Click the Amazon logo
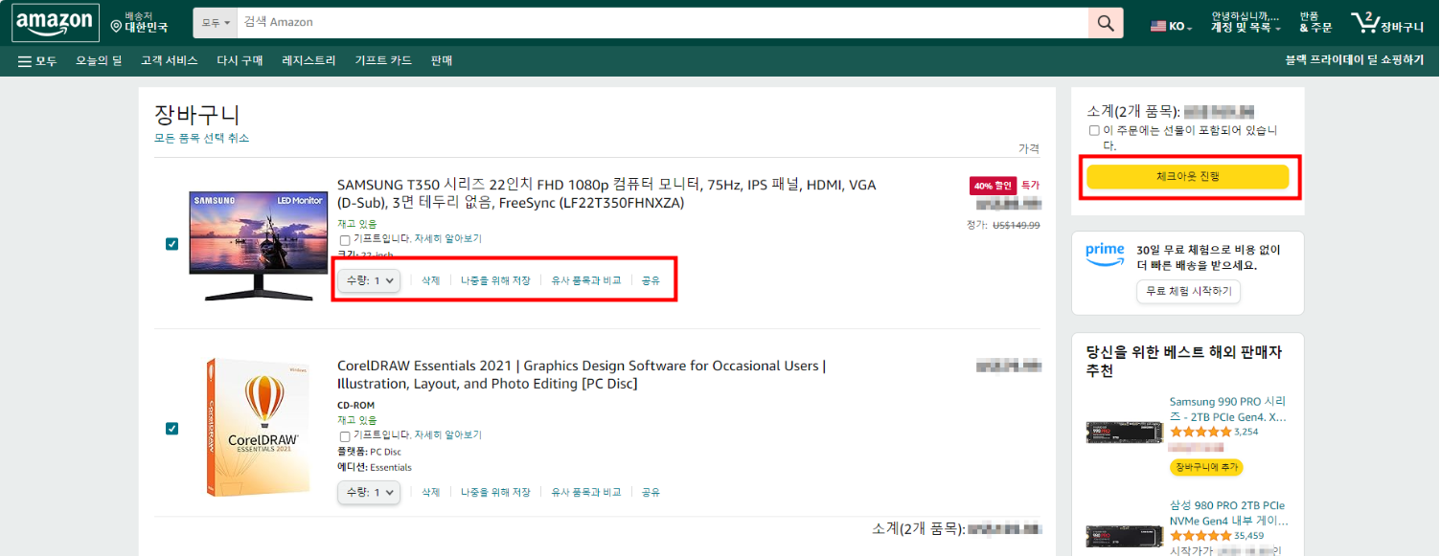 click(54, 23)
